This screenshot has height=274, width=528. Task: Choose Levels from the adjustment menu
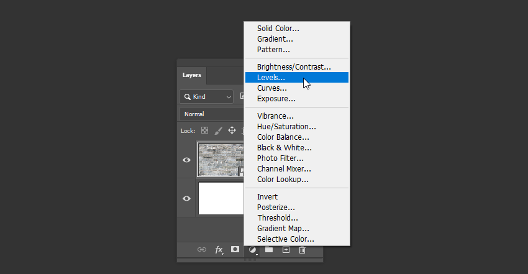coord(271,78)
